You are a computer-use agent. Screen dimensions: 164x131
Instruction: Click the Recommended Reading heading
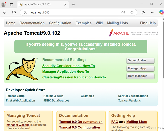pos(64,60)
